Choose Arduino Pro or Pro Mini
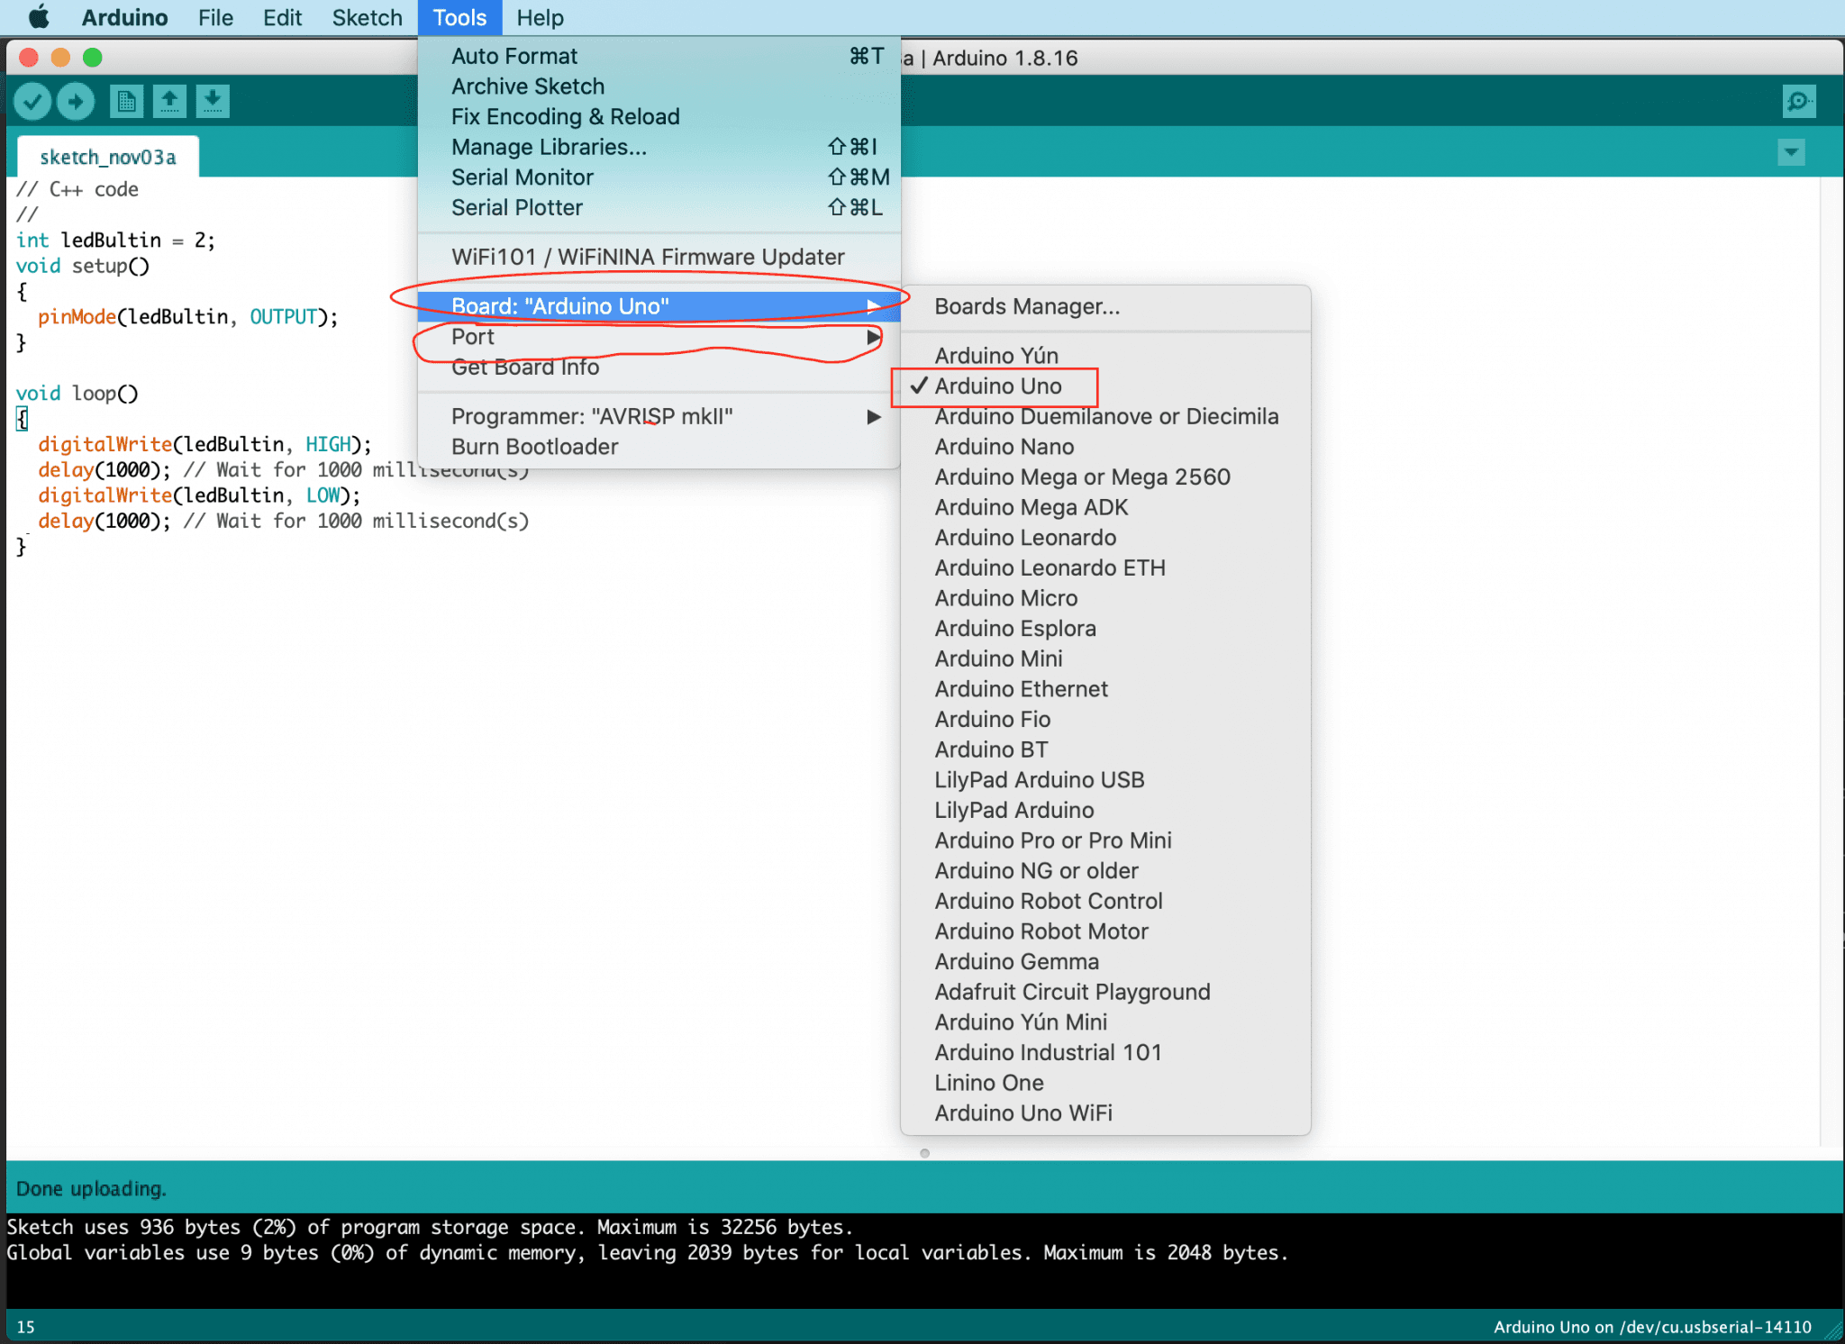Viewport: 1845px width, 1344px height. click(1105, 841)
